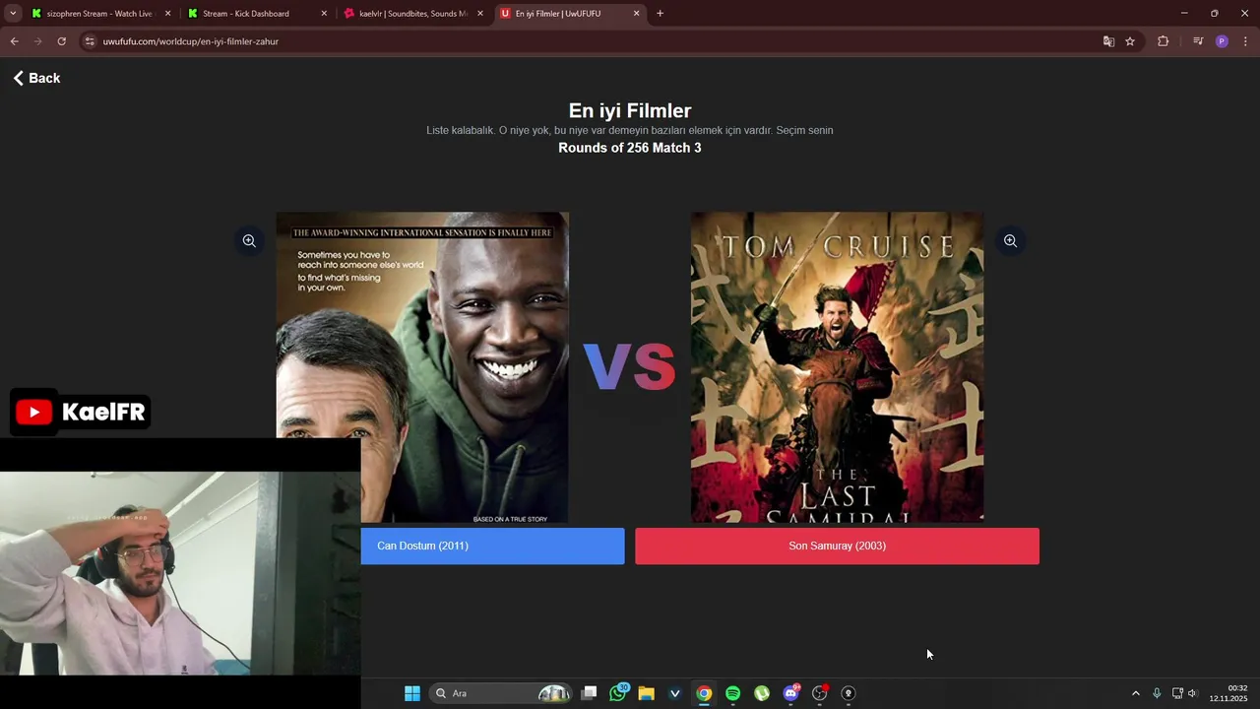
Task: Switch to Stream - Kick Dashboard tab
Action: (254, 14)
